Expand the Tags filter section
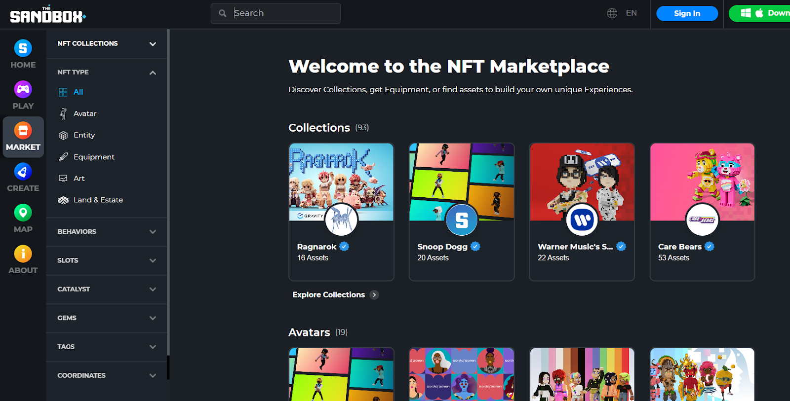Screen dimensions: 790x401 click(x=107, y=347)
